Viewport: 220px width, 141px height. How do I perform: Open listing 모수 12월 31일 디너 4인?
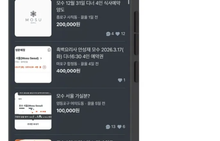tap(88, 6)
